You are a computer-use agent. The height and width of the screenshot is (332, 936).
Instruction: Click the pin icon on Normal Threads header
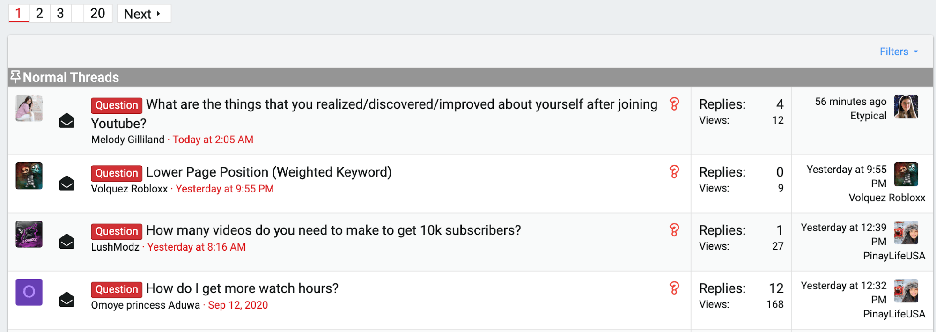(x=15, y=76)
